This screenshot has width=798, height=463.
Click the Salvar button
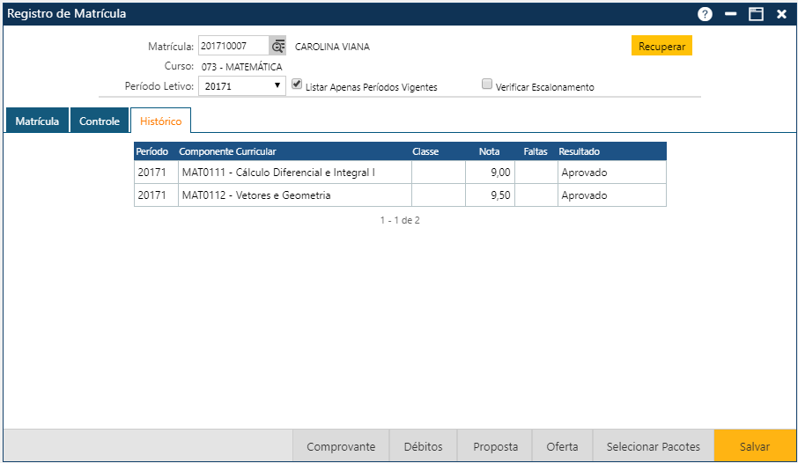click(755, 446)
